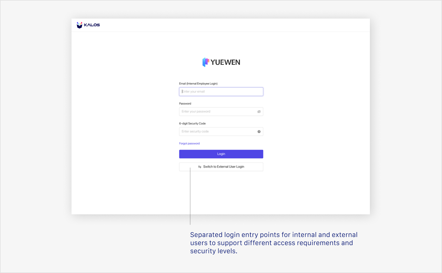Click the annotation text below the login card
This screenshot has height=273, width=442.
pyautogui.click(x=274, y=243)
